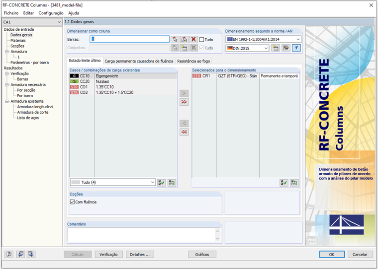This screenshot has width=378, height=269.
Task: Select Dados gerais in the tree
Action: [21, 35]
